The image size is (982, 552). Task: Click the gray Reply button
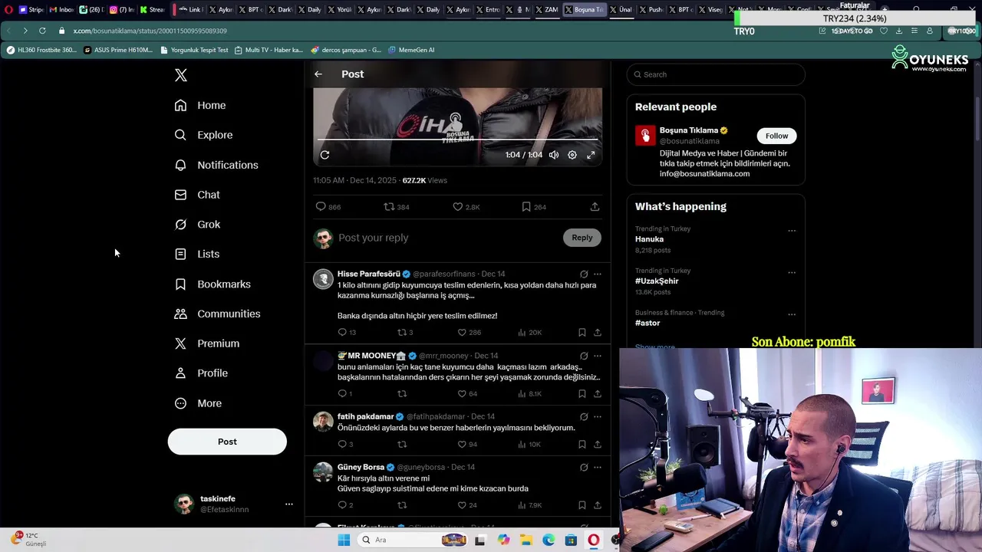[x=582, y=238]
